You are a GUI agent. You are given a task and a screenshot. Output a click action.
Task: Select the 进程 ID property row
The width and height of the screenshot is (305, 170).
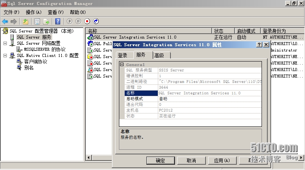pyautogui.click(x=193, y=87)
